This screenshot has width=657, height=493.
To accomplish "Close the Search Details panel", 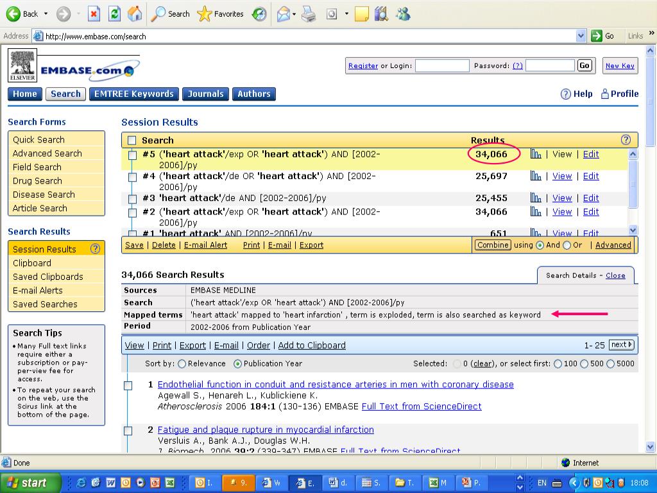I will tap(615, 275).
